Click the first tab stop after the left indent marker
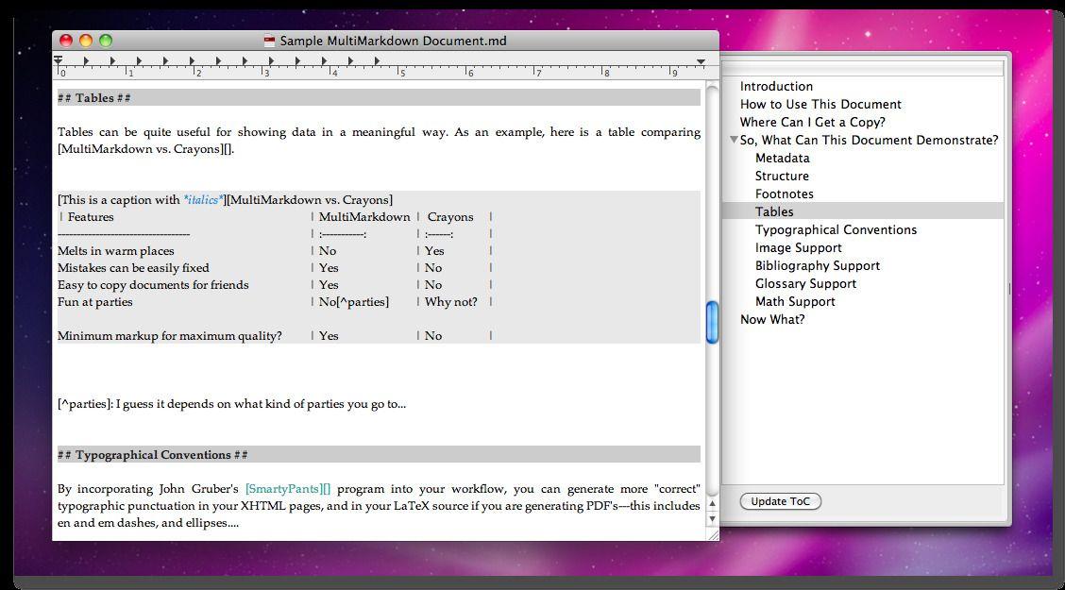This screenshot has width=1065, height=590. click(x=86, y=61)
